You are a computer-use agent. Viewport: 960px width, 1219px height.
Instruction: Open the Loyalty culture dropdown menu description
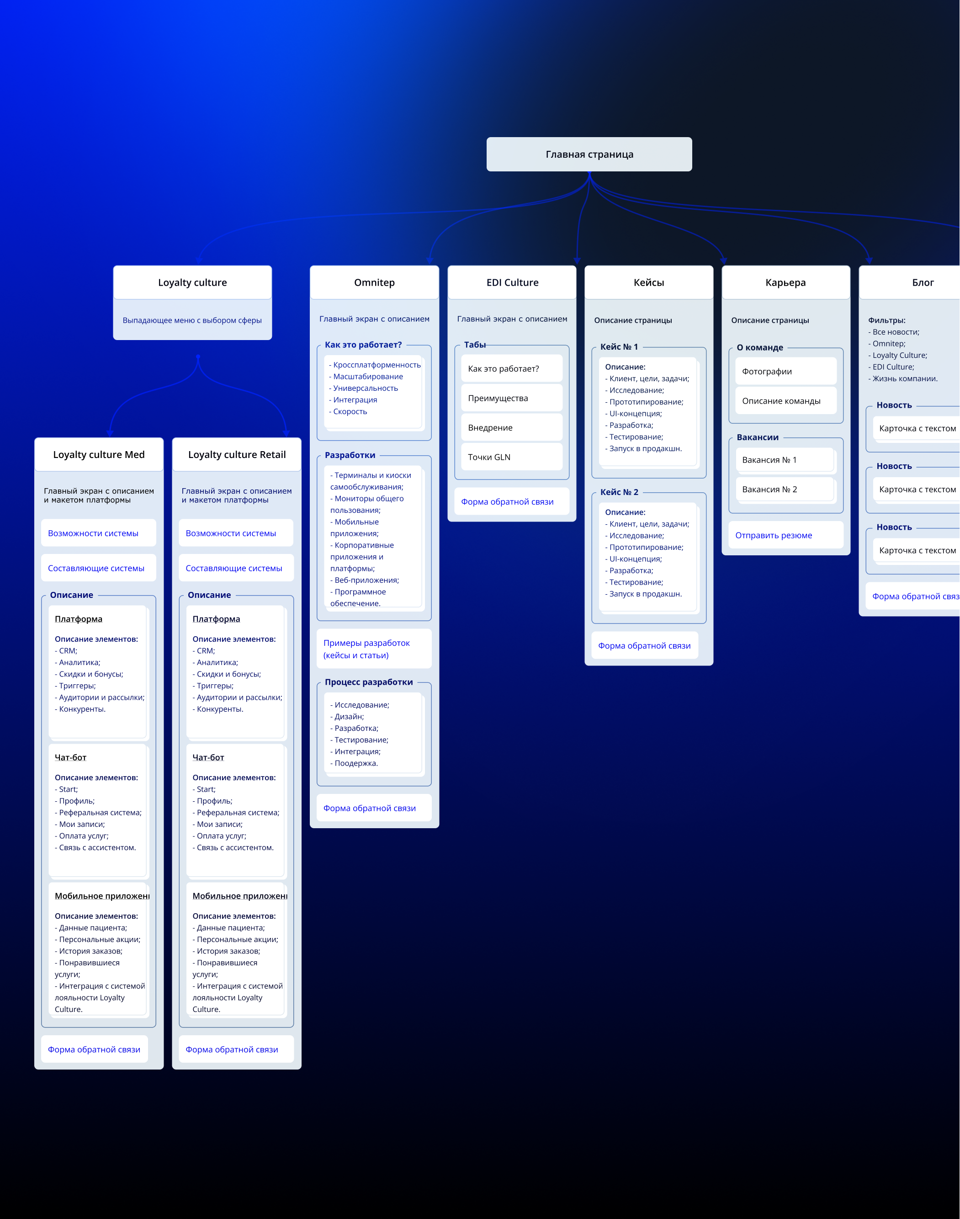192,320
